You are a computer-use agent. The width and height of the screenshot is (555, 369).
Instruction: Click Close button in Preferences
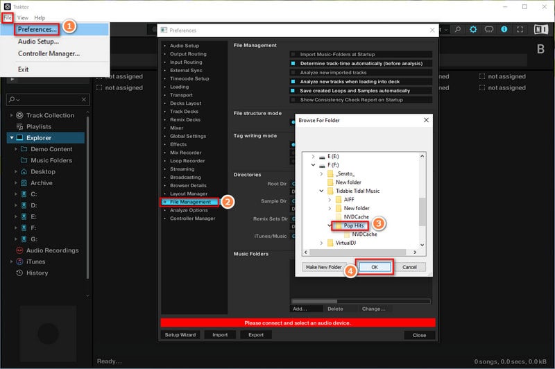click(420, 335)
